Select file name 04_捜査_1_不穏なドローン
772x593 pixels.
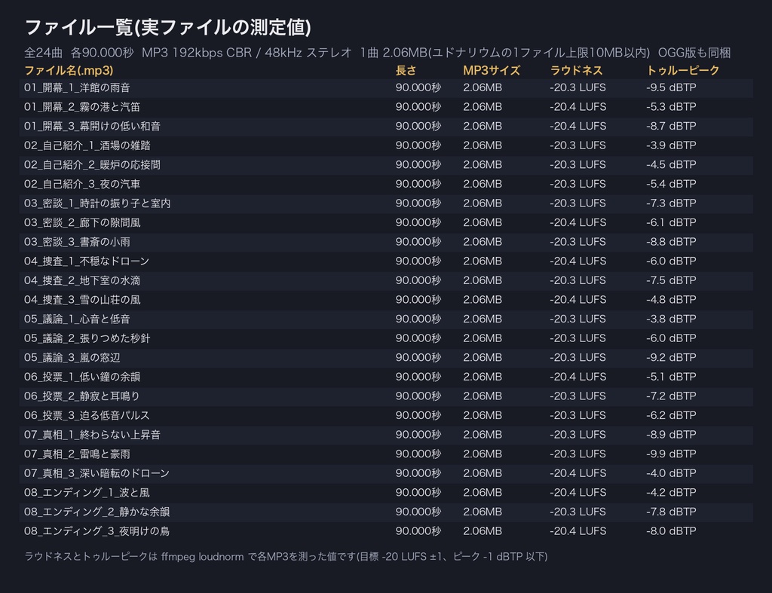point(87,261)
